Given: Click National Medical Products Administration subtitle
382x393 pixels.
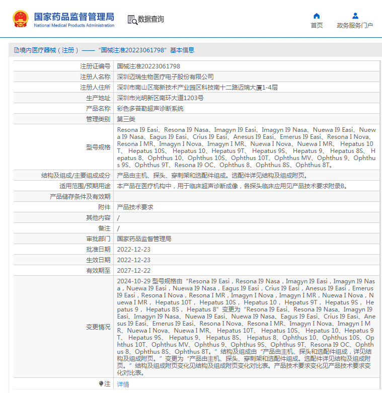Looking at the screenshot, I should (74, 25).
